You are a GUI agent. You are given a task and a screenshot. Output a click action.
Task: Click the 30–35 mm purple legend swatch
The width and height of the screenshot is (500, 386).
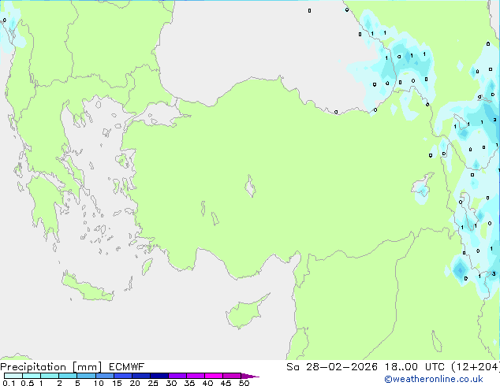[x=177, y=376]
